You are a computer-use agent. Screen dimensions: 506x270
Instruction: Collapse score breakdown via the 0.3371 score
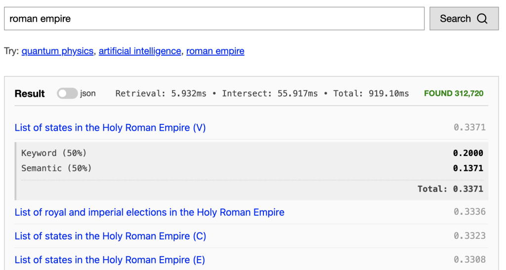click(x=469, y=127)
